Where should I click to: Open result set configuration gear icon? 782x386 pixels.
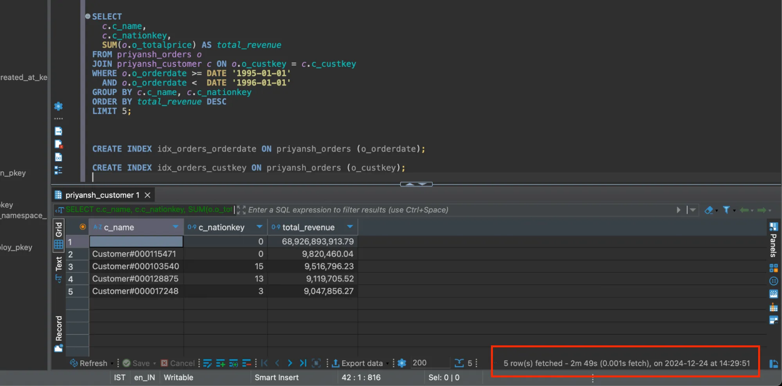click(x=402, y=363)
